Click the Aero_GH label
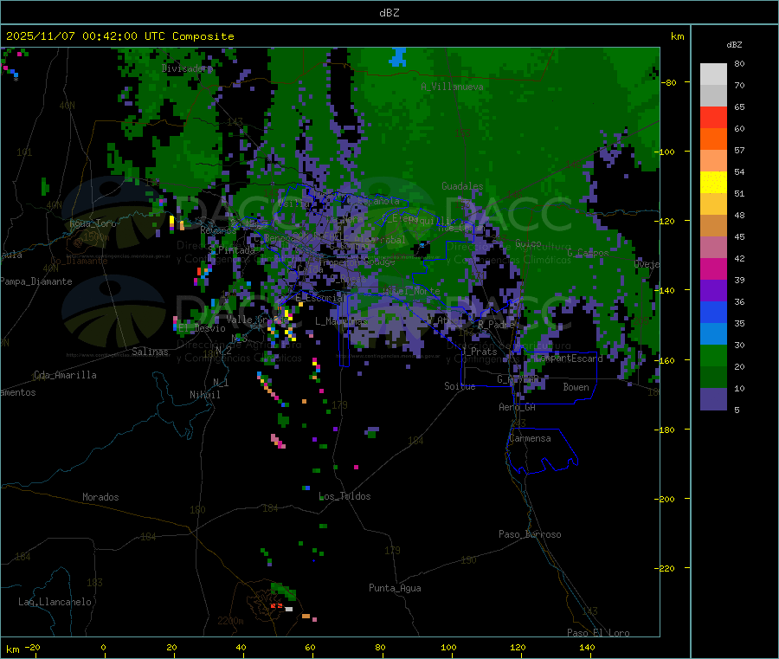This screenshot has width=779, height=659. [517, 407]
